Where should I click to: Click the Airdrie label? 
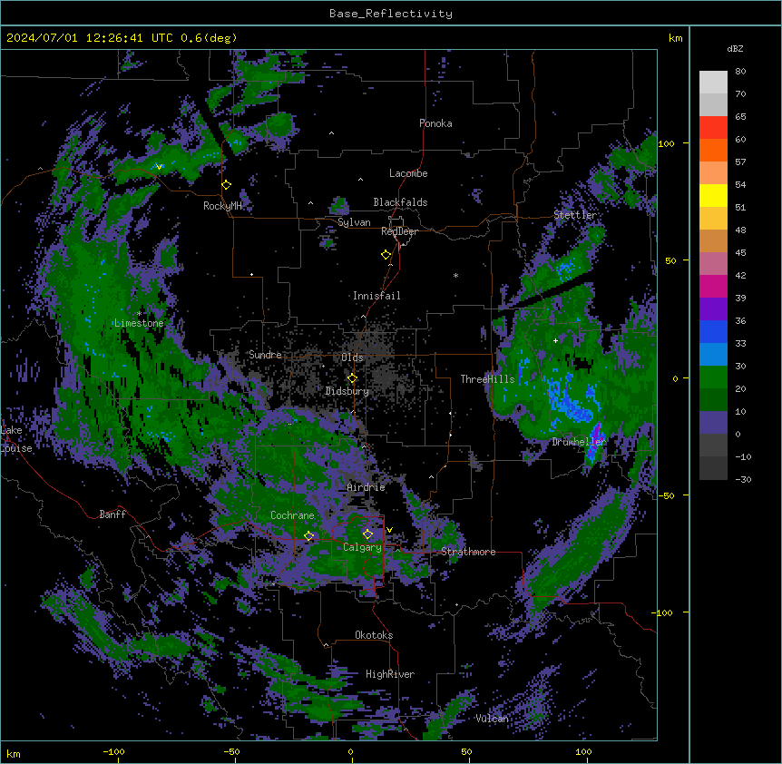click(366, 487)
